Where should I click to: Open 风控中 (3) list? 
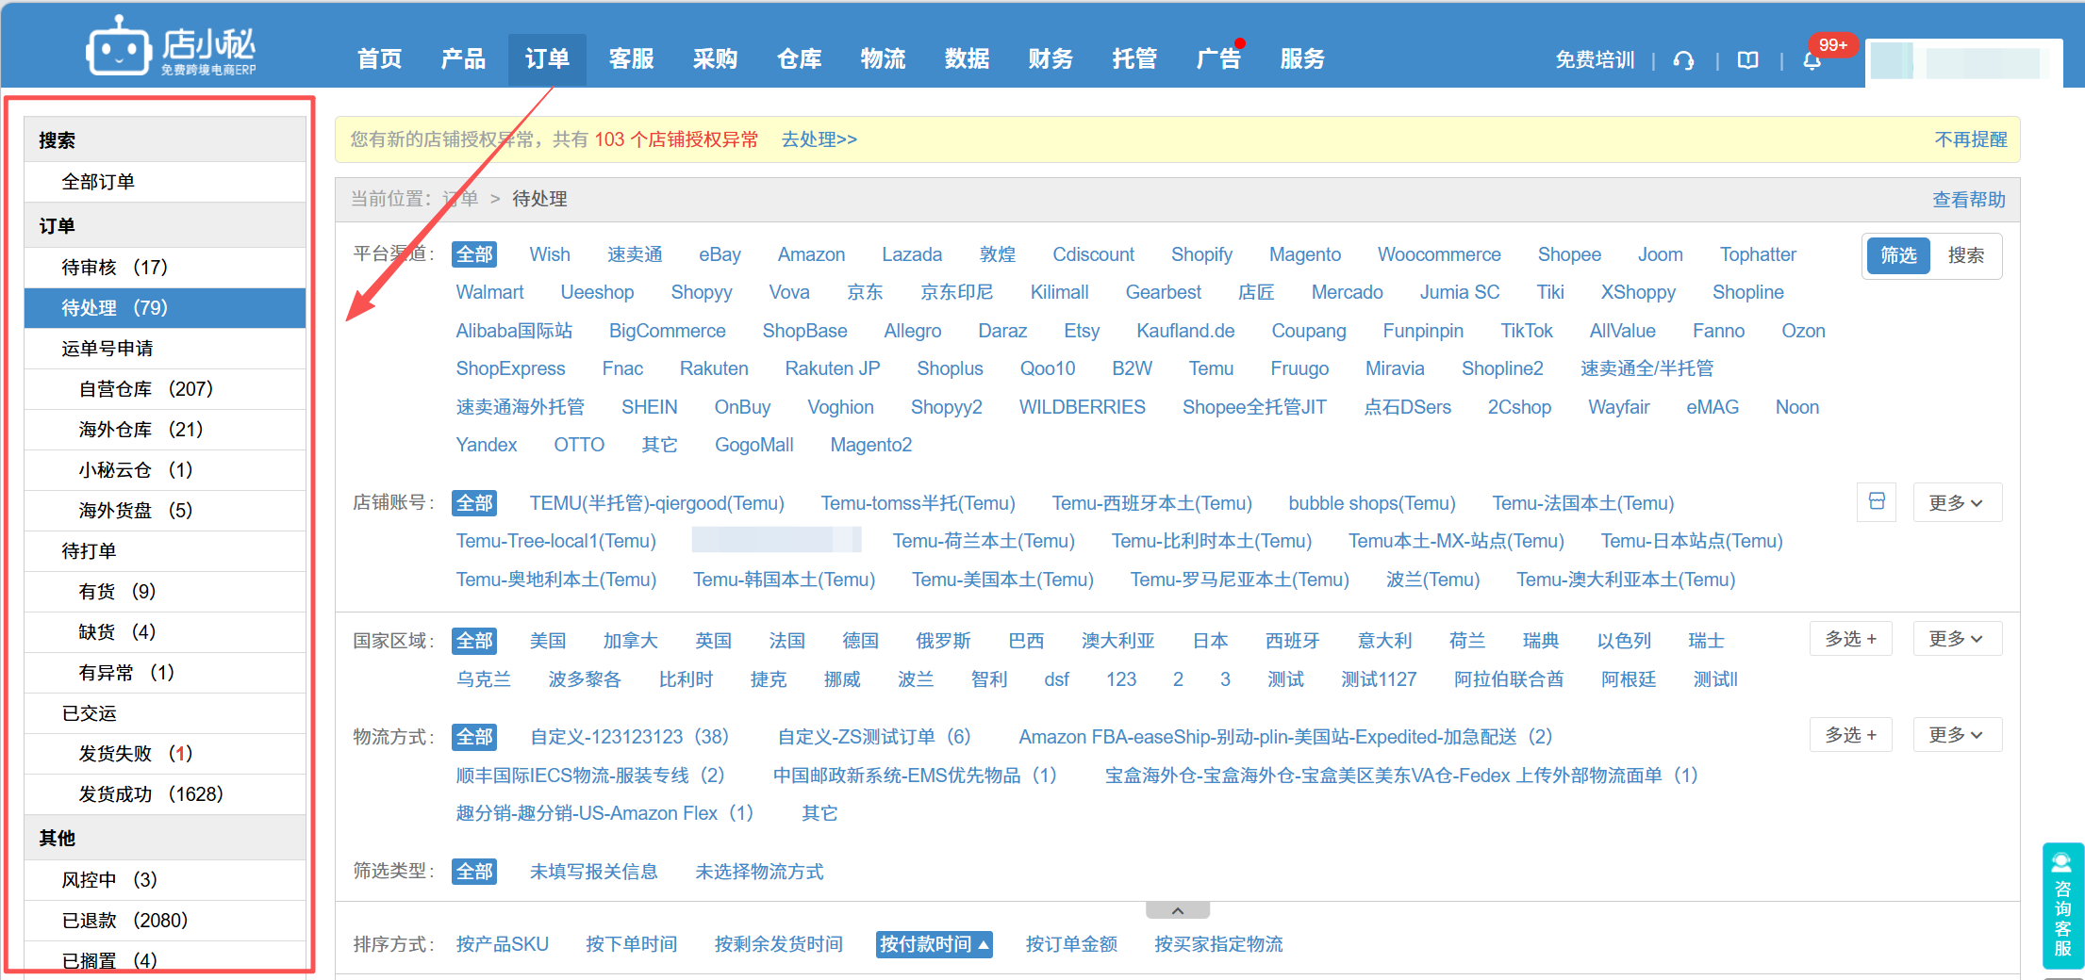pyautogui.click(x=165, y=880)
